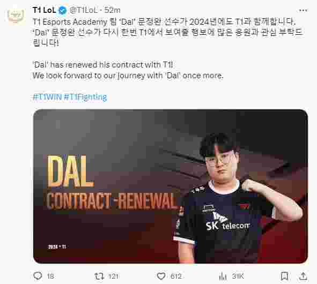Image resolution: width=317 pixels, height=284 pixels.
Task: Click the English tweet text body
Action: tap(128, 70)
